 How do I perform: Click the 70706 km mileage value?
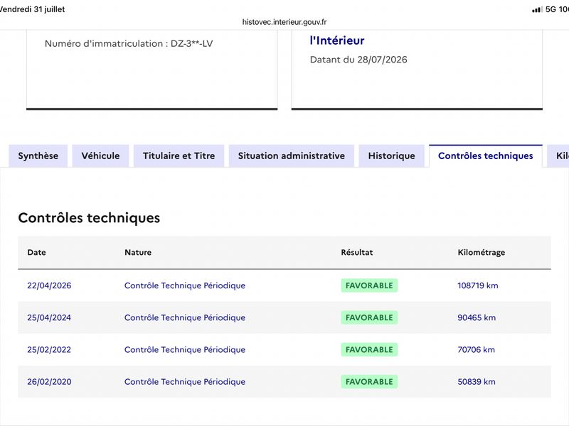pyautogui.click(x=476, y=349)
